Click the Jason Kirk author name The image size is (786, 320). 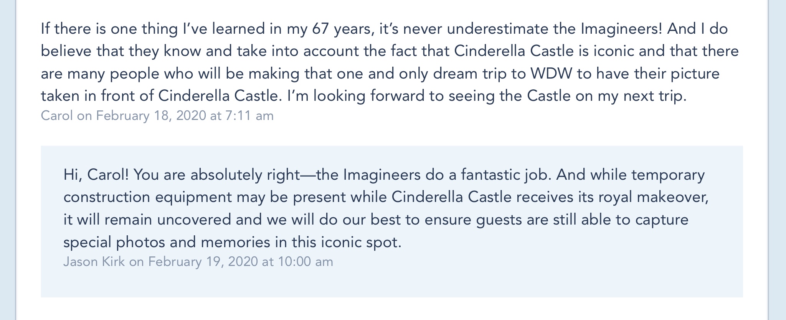[94, 261]
